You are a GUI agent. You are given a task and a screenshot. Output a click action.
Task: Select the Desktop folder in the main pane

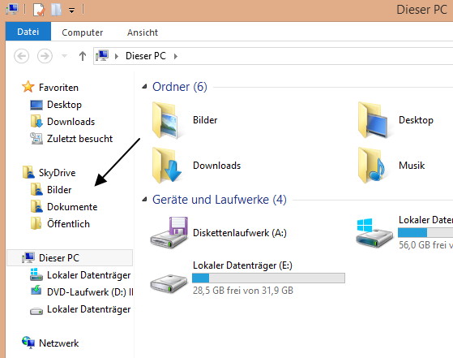point(374,120)
